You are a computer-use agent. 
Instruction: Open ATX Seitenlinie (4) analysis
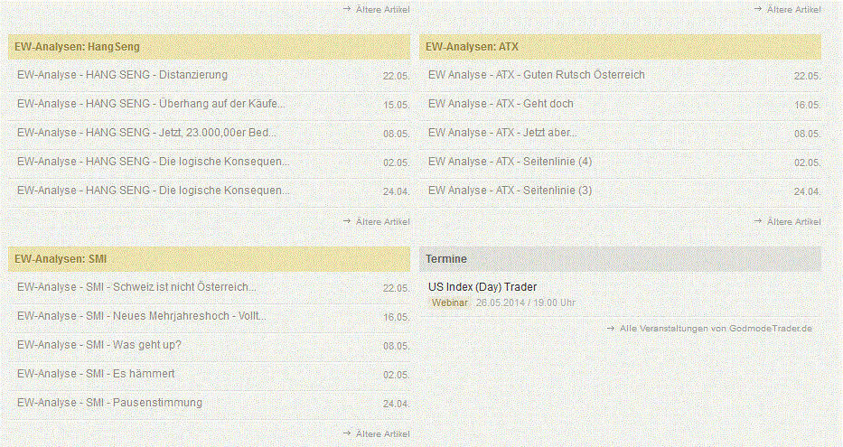510,162
